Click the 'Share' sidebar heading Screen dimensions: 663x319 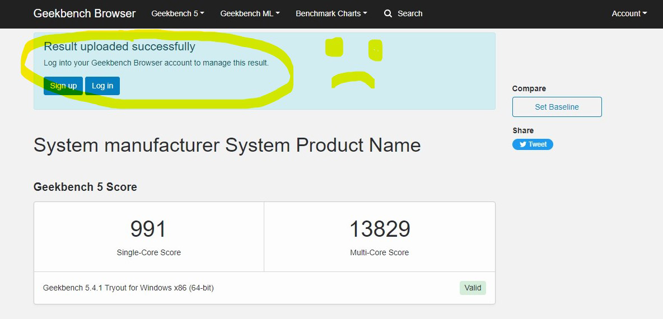[523, 130]
